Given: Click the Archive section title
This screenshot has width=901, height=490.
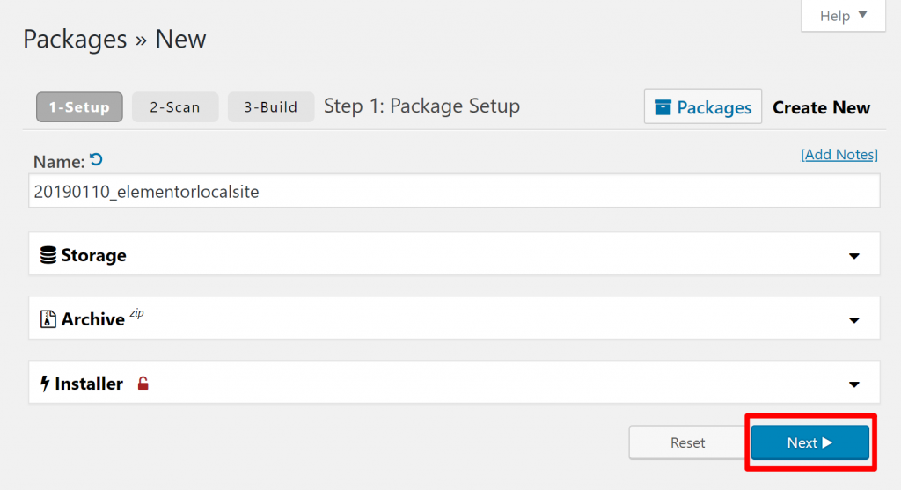Looking at the screenshot, I should (x=92, y=319).
